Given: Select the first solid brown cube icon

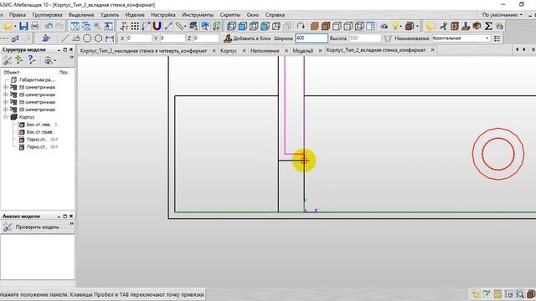Looking at the screenshot, I should 315,26.
